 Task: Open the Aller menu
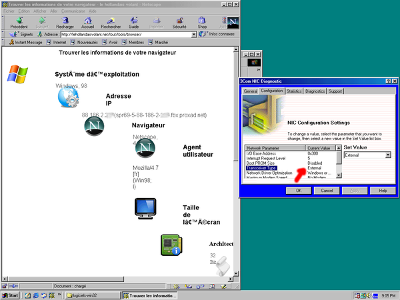(54, 11)
